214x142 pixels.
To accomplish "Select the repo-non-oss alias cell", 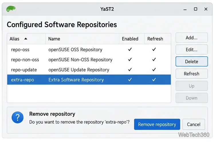I will [x=25, y=60].
